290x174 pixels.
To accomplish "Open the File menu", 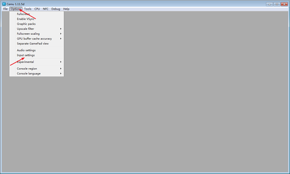I will point(5,9).
